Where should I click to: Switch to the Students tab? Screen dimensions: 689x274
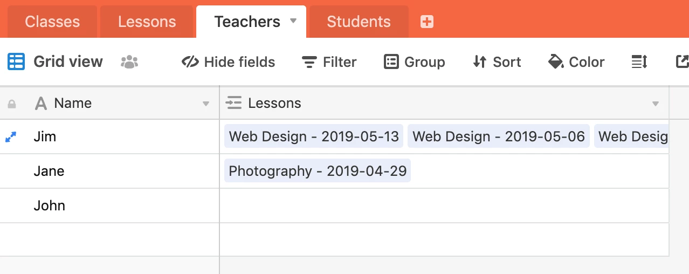(x=359, y=22)
